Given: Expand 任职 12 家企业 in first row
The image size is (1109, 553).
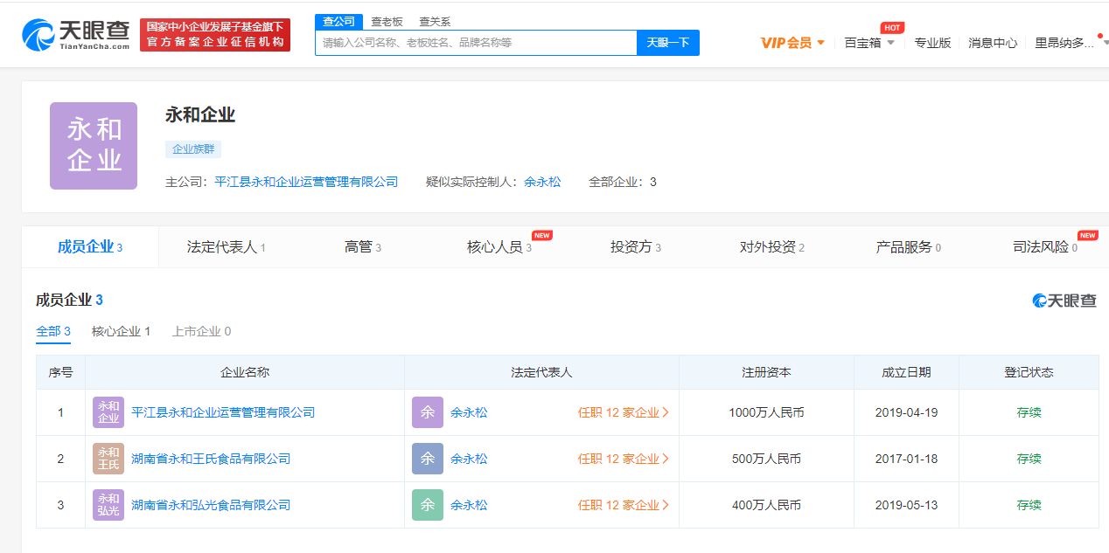Looking at the screenshot, I should [x=623, y=412].
